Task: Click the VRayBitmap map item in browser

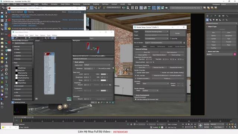Action: (x=22, y=68)
